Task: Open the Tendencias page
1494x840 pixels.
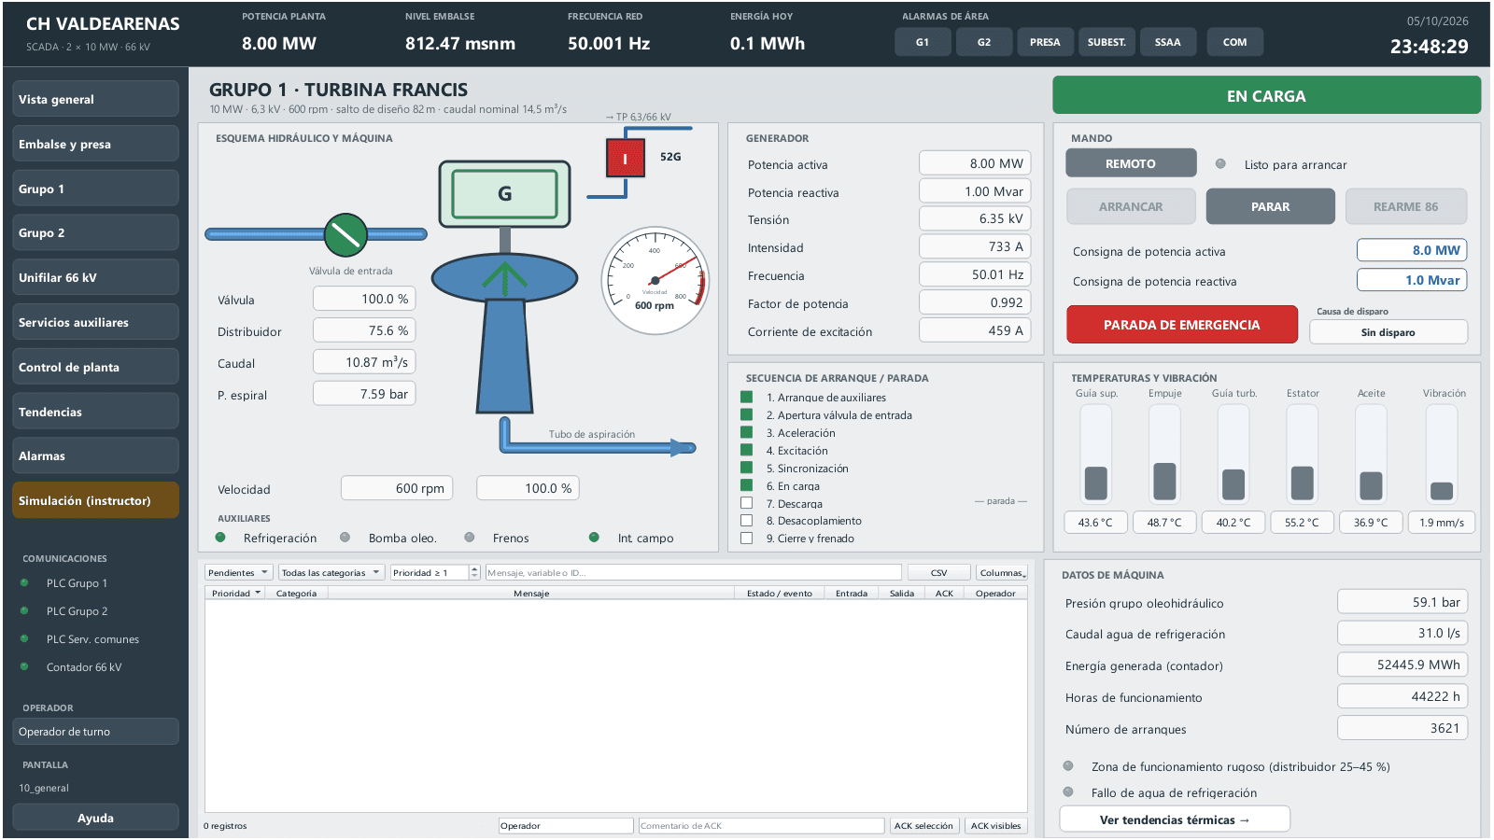Action: pos(95,412)
